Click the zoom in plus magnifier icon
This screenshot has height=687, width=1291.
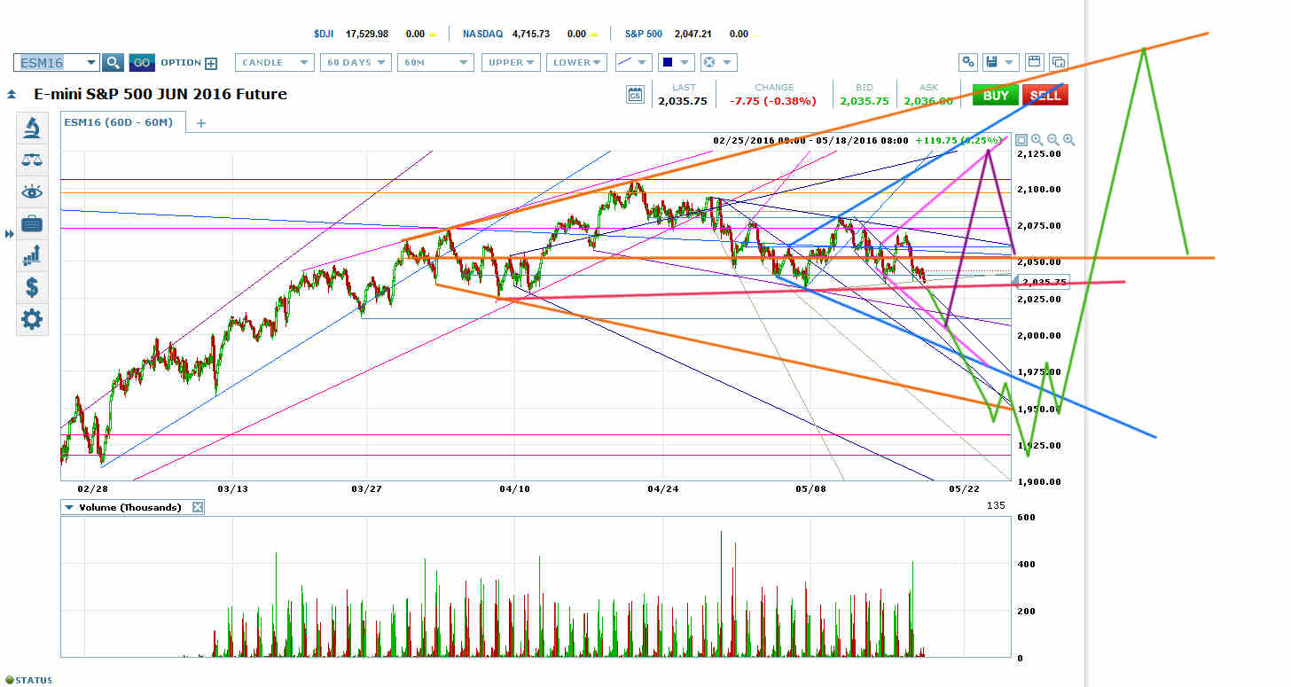(1068, 140)
